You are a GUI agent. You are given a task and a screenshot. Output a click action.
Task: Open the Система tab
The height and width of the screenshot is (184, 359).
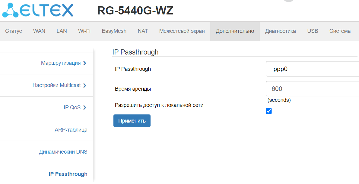tap(340, 31)
